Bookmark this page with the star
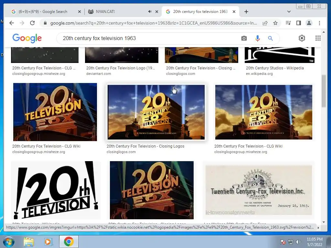 275,23
